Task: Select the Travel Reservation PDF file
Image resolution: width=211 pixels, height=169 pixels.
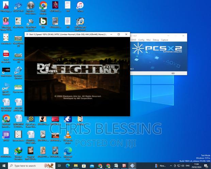Action: pos(6,55)
